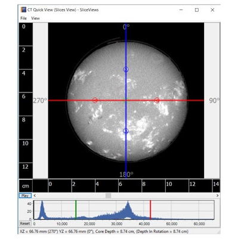Image resolution: width=238 pixels, height=239 pixels.
Task: Click the scrollbar right arrow
Action: click(x=217, y=195)
